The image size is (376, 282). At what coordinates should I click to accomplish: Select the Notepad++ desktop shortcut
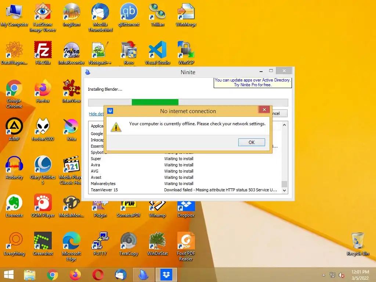(100, 53)
